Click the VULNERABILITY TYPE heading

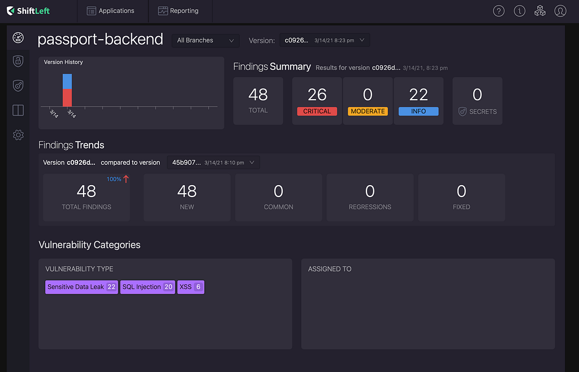79,269
